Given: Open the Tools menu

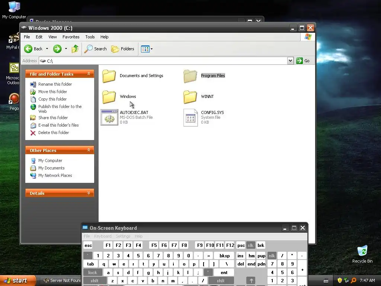Looking at the screenshot, I should point(90,37).
